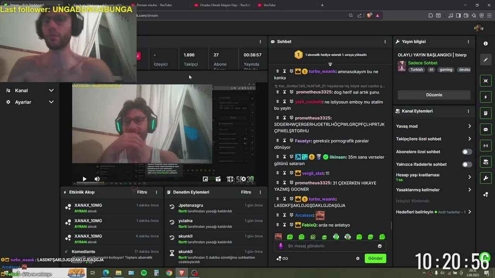
Task: Click the irl tag
Action: 431,70
